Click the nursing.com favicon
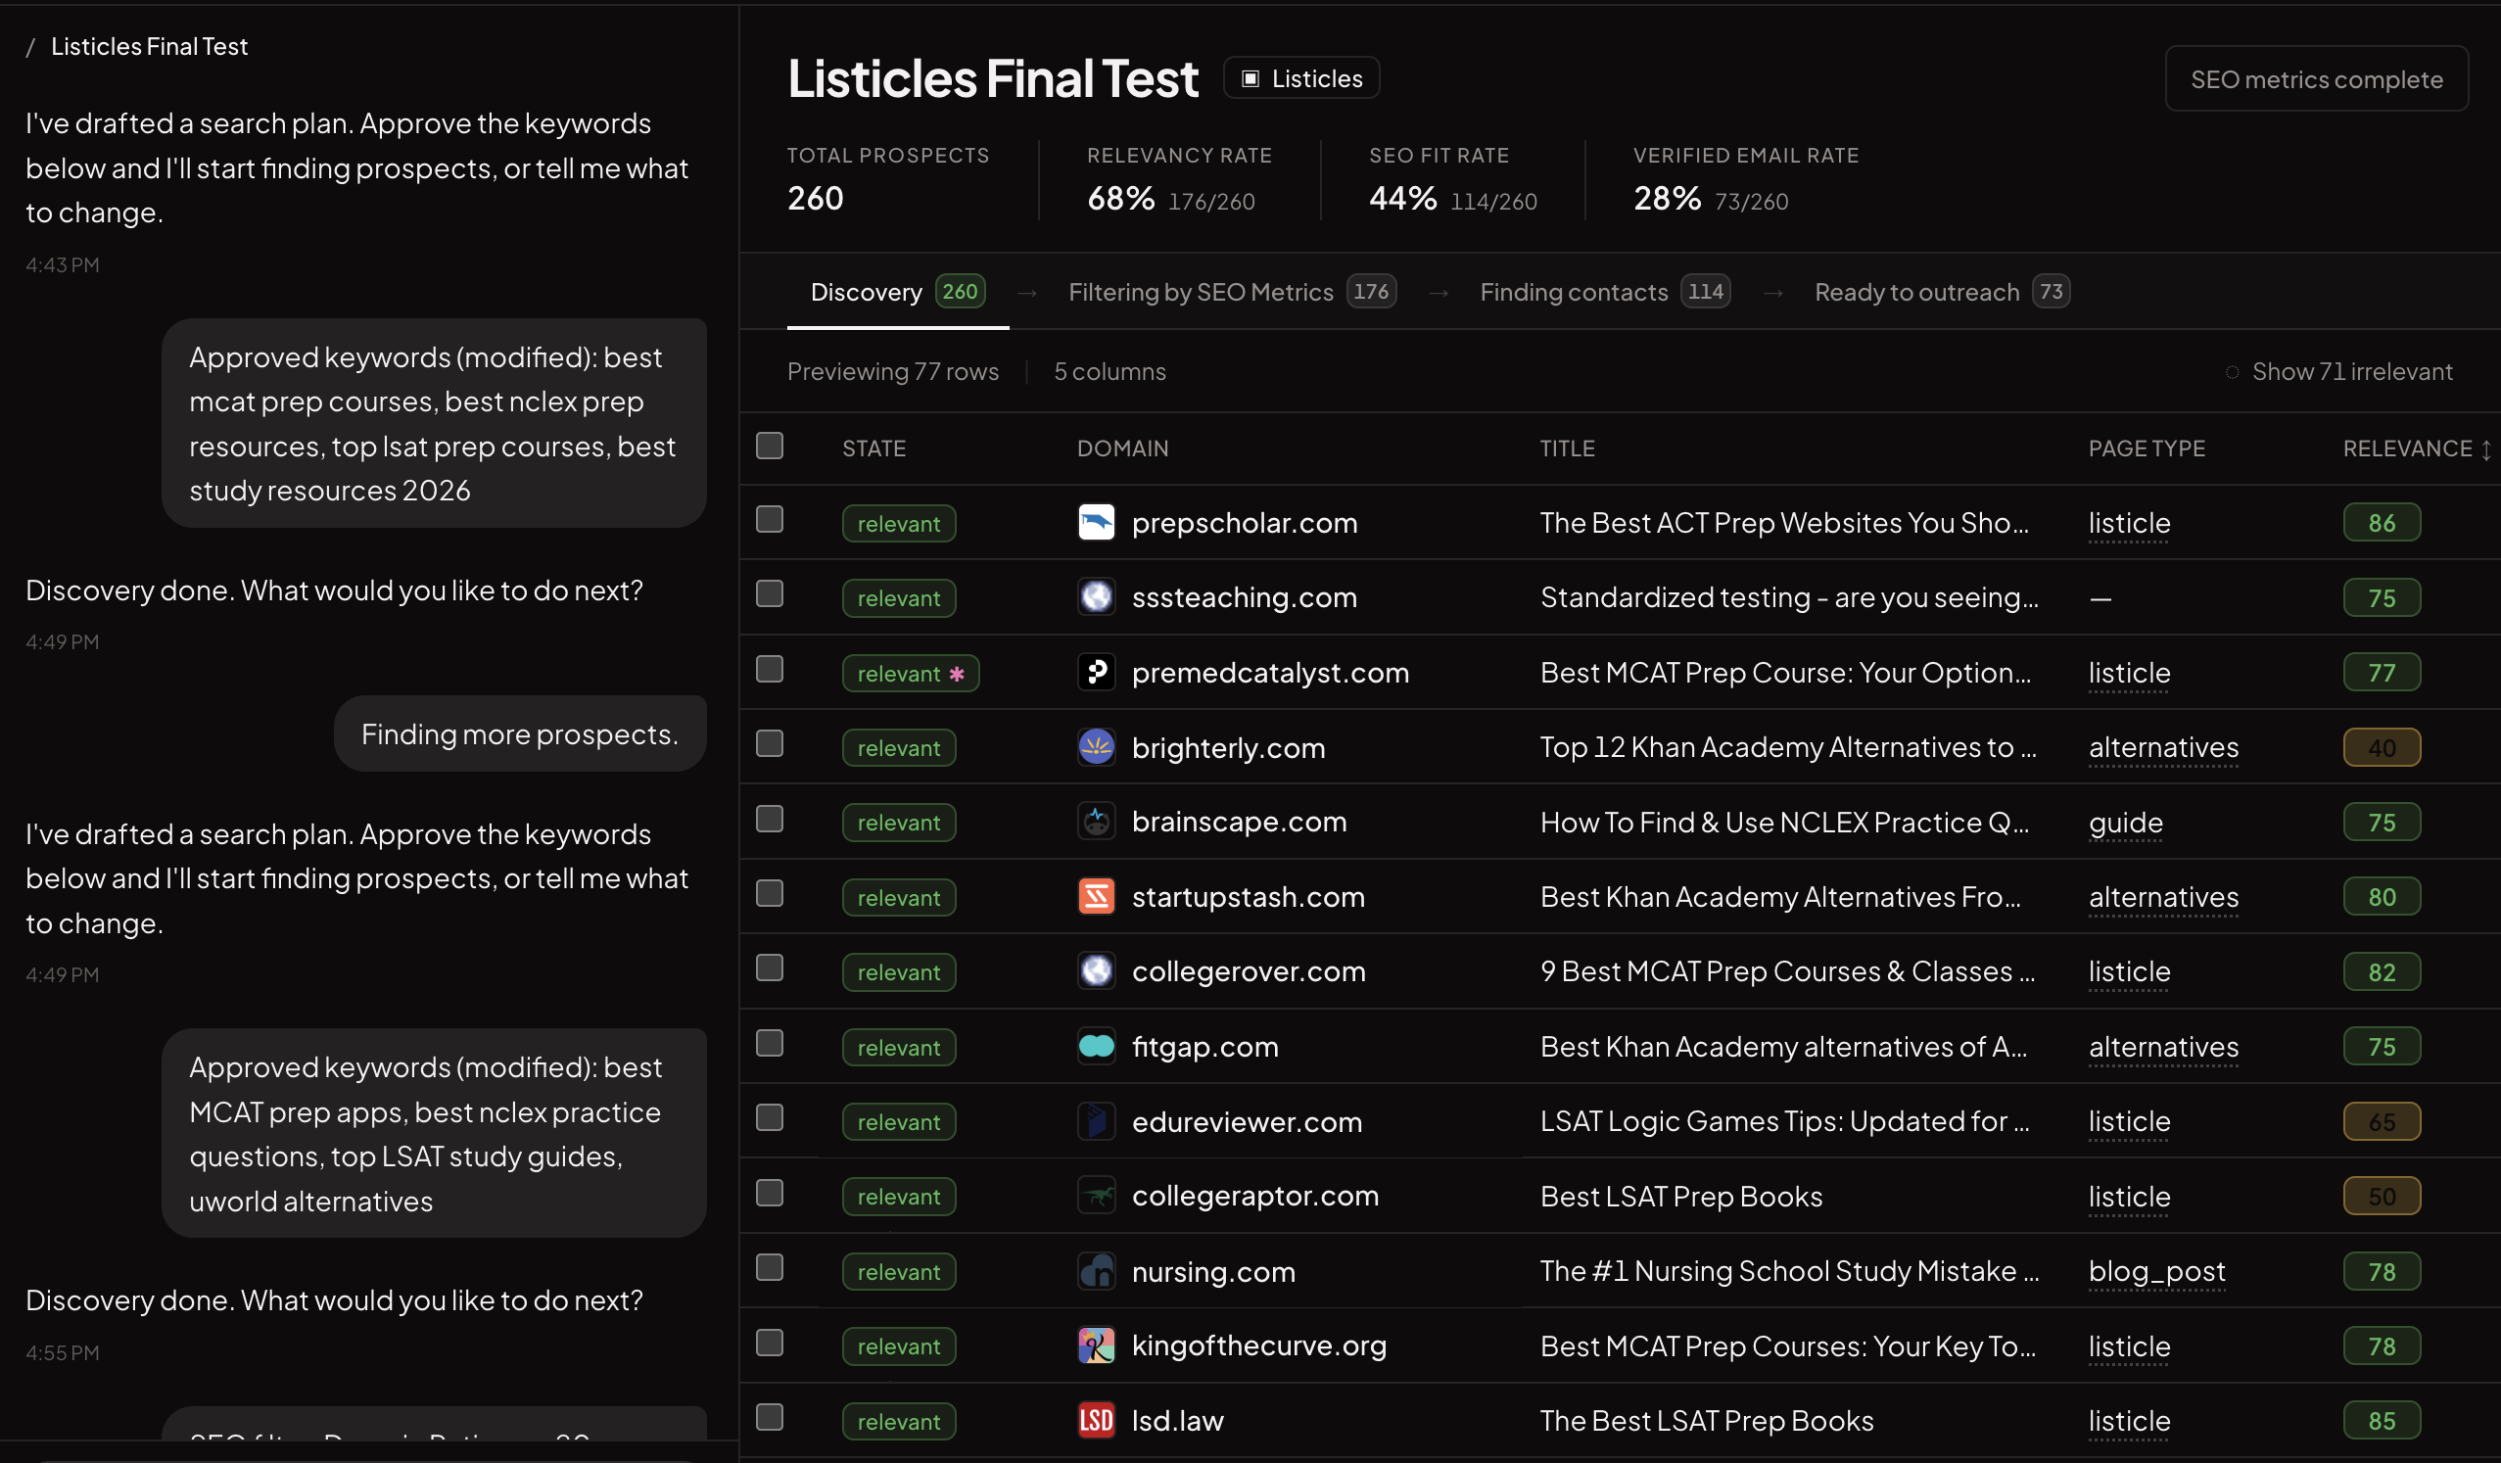The height and width of the screenshot is (1463, 2501). point(1096,1270)
